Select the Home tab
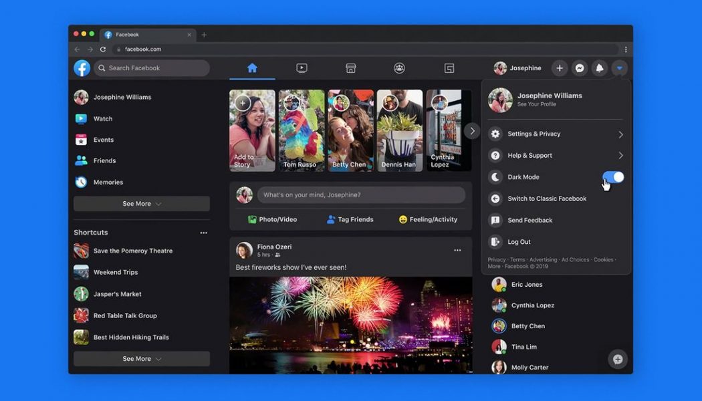The width and height of the screenshot is (702, 401). point(253,68)
